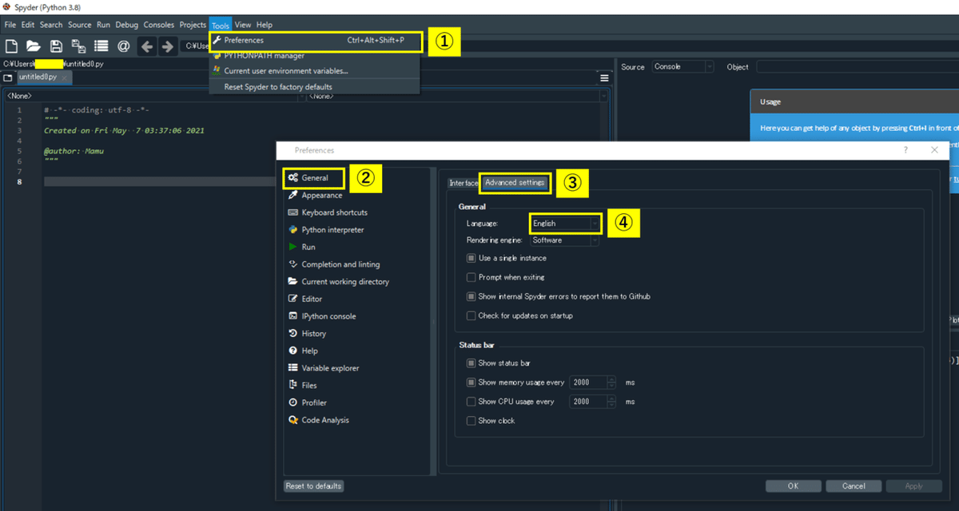Enable Check for updates on startup
Viewport: 959px width, 511px height.
pos(471,316)
